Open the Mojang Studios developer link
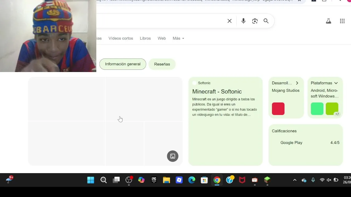The height and width of the screenshot is (197, 351). (286, 91)
